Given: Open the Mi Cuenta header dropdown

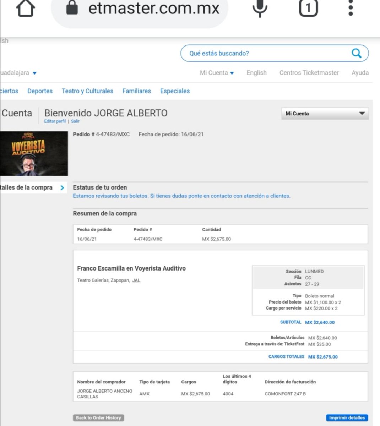Looking at the screenshot, I should click(217, 73).
